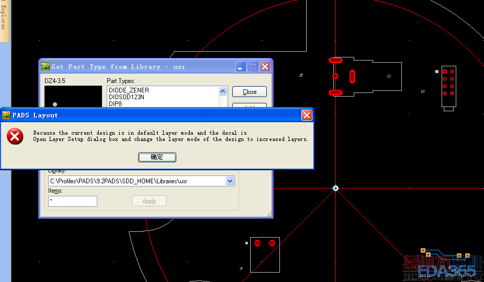The height and width of the screenshot is (282, 484).
Task: Close the PADS Layout error dialog
Action: 307,115
